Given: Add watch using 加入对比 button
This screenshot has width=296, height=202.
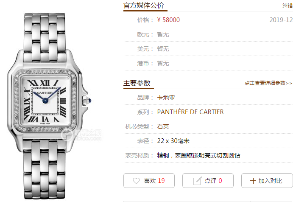Looking at the screenshot, I should pos(267,181).
